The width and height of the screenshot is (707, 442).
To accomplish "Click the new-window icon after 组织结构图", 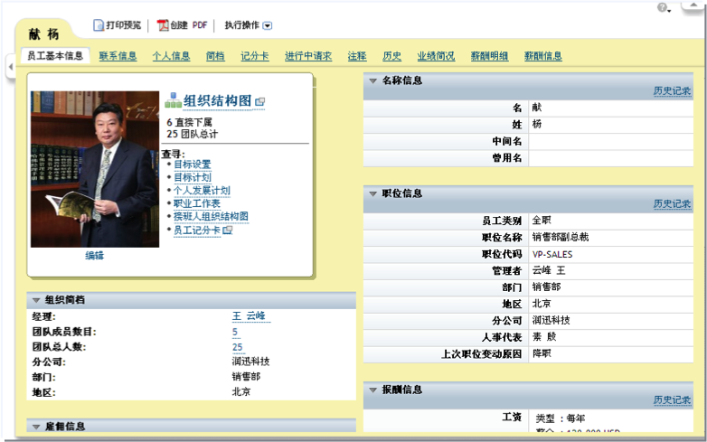I will click(x=259, y=102).
